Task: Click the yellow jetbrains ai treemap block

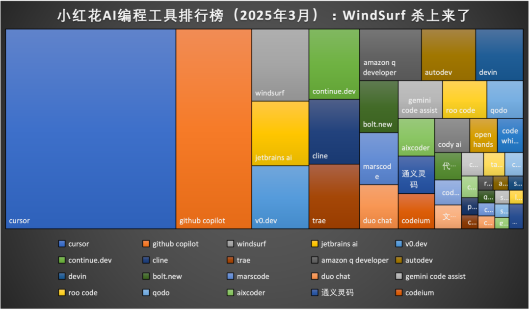Action: (280, 133)
